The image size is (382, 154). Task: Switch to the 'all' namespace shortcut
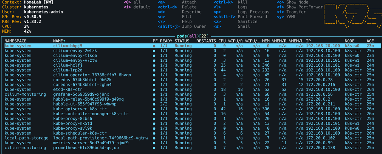pyautogui.click(x=137, y=2)
